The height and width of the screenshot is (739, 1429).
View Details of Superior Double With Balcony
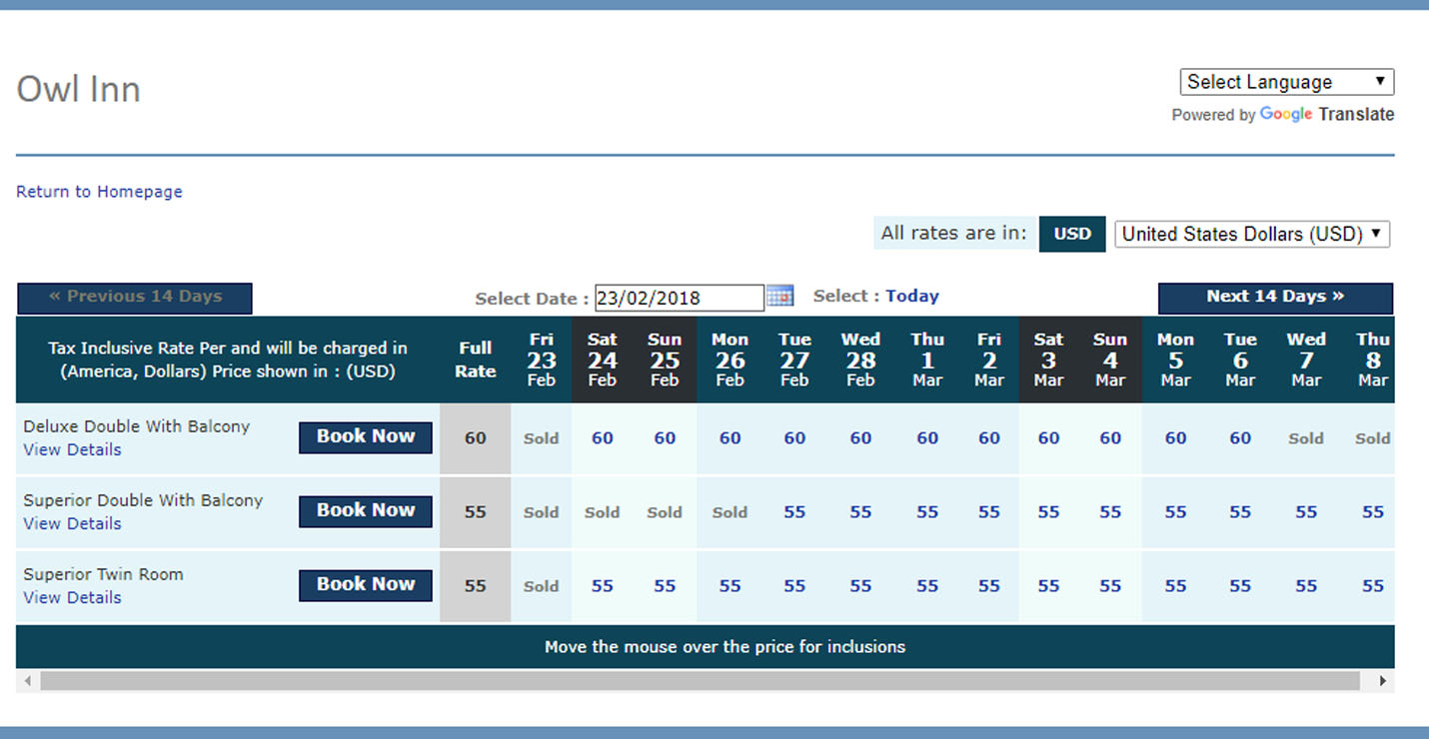pos(72,524)
